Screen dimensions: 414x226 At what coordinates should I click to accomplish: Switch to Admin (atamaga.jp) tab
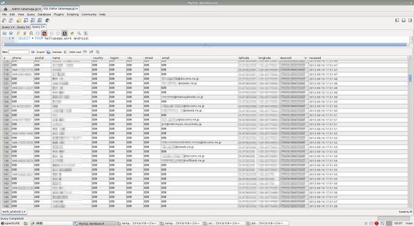(26, 9)
